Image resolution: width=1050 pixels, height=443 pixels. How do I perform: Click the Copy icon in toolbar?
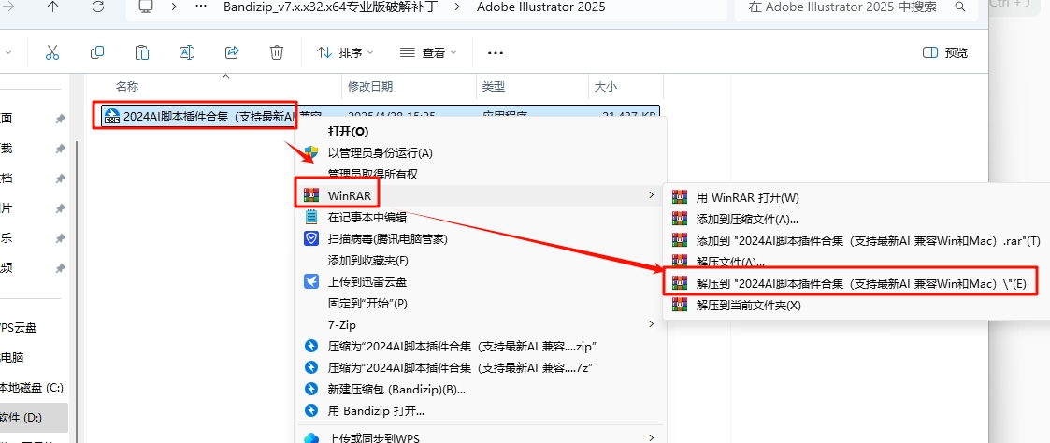(97, 52)
